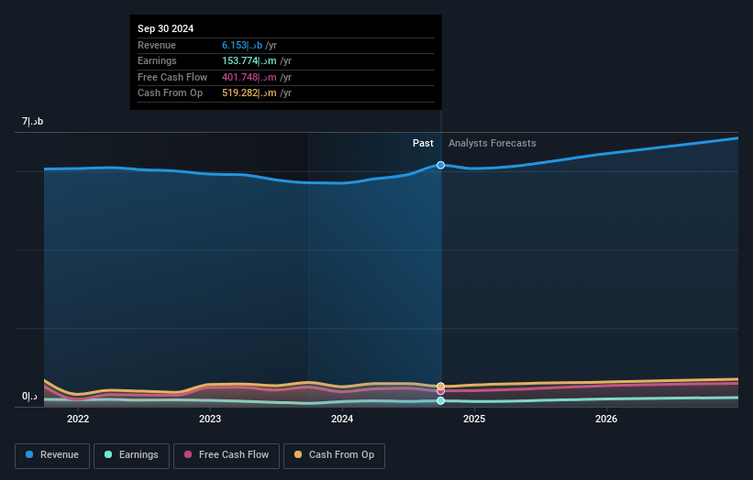This screenshot has width=753, height=480.
Task: Click the Analysts Forecasts label
Action: point(493,144)
